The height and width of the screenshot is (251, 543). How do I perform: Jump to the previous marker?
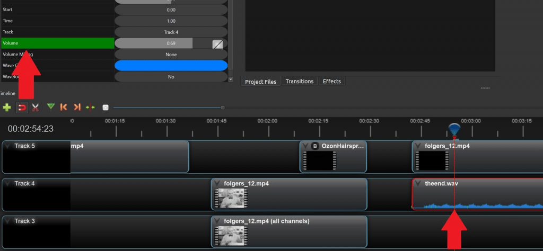point(64,107)
